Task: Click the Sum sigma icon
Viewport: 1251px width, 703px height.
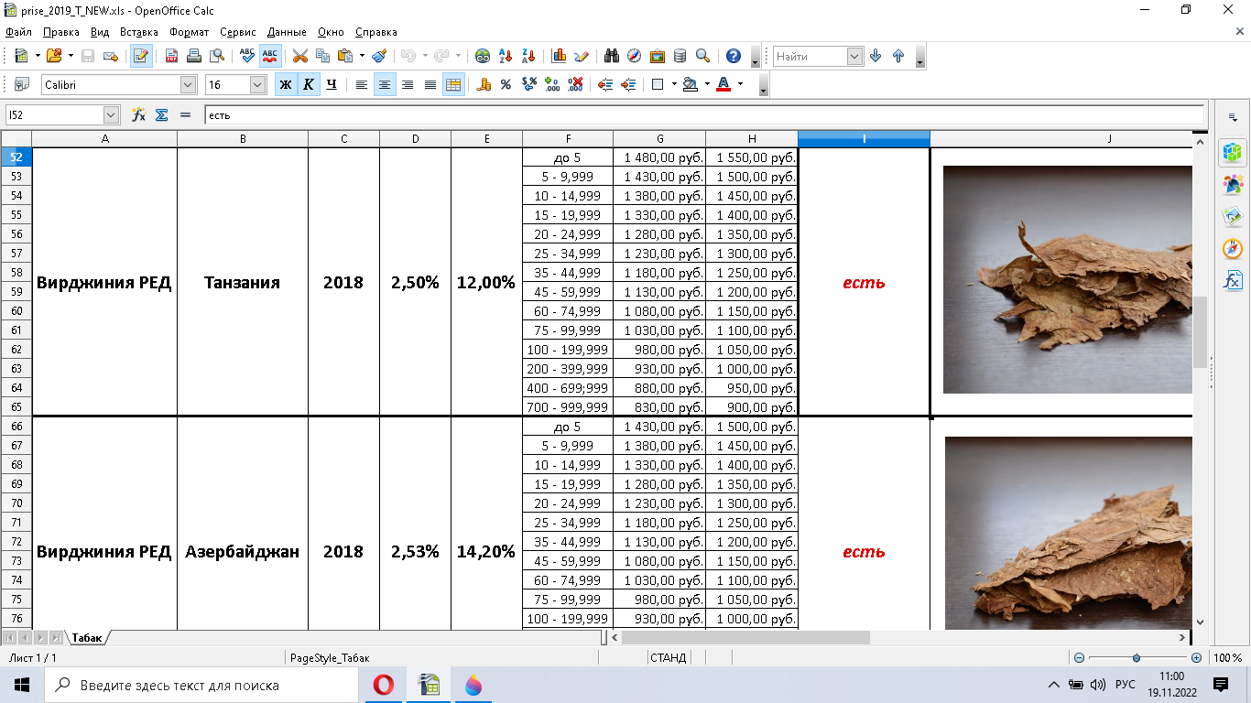Action: click(x=162, y=114)
